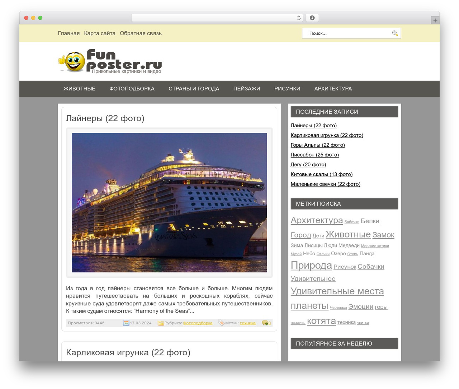Select the котята tag in the cloud
The height and width of the screenshot is (389, 459).
[x=321, y=321]
